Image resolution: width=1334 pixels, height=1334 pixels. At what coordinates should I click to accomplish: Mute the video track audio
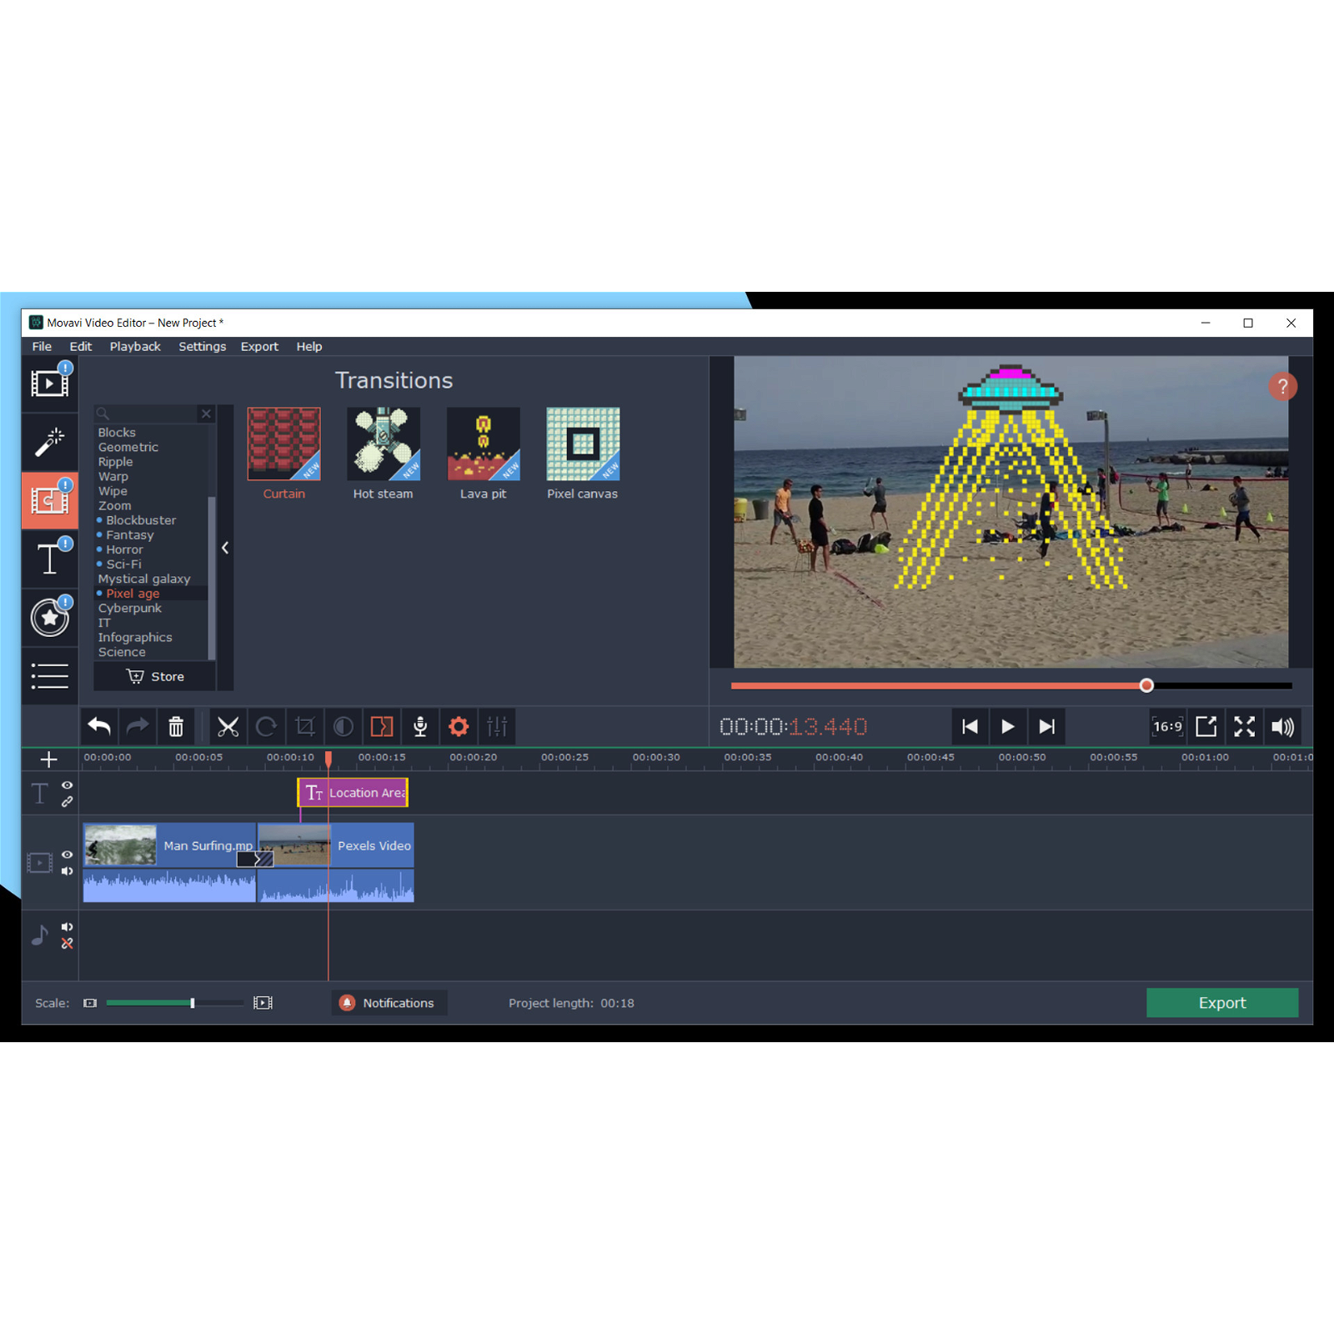(x=67, y=871)
